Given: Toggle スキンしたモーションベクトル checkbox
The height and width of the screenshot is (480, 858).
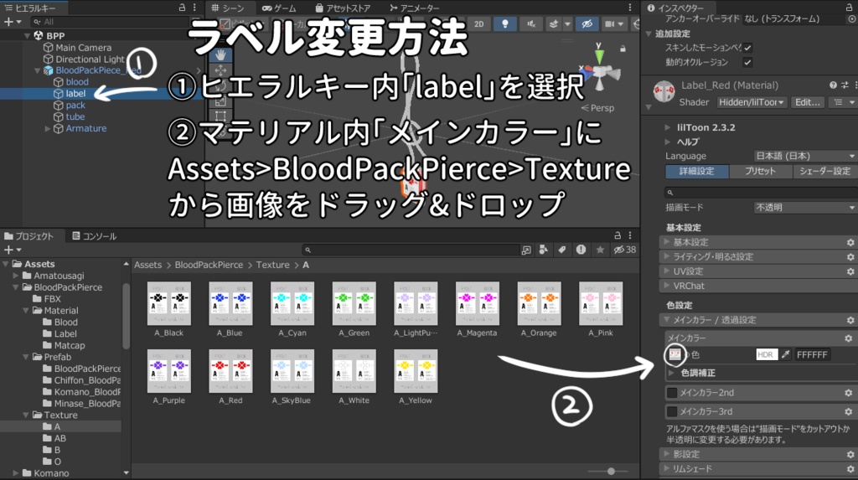Looking at the screenshot, I should [x=747, y=48].
